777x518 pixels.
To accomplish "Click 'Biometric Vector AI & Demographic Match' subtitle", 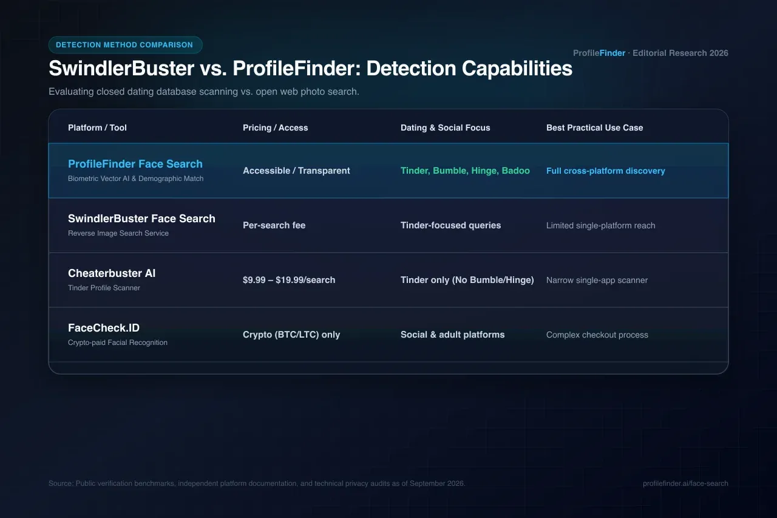I will (135, 179).
